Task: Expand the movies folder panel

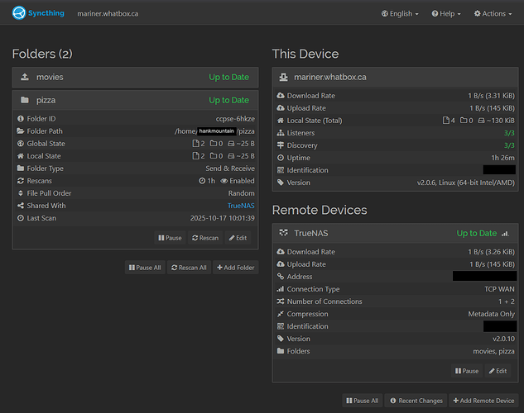Action: (x=137, y=77)
